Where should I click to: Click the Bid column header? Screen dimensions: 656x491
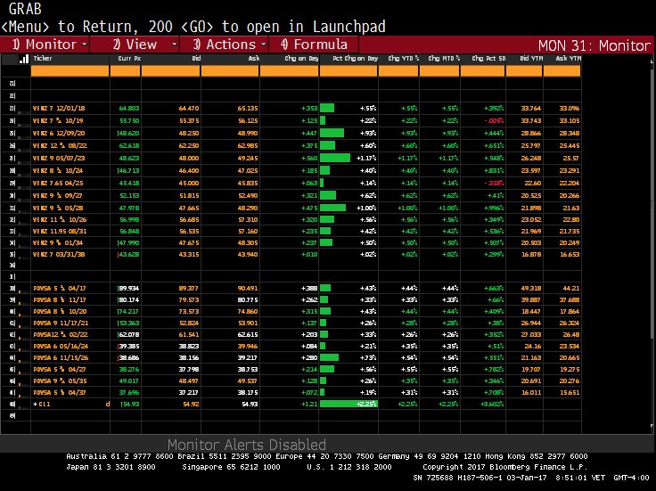point(196,59)
